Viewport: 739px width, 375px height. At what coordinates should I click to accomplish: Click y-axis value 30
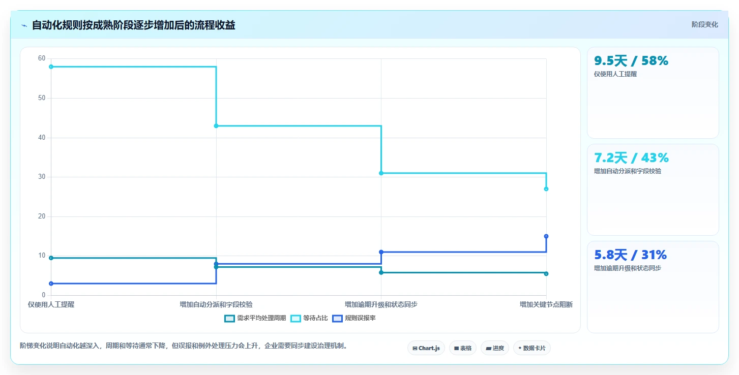(x=42, y=177)
